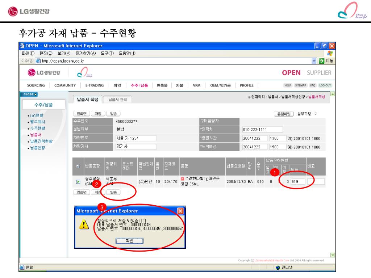The image size is (371, 278).
Task: Click the HELP button
Action: tap(288, 85)
